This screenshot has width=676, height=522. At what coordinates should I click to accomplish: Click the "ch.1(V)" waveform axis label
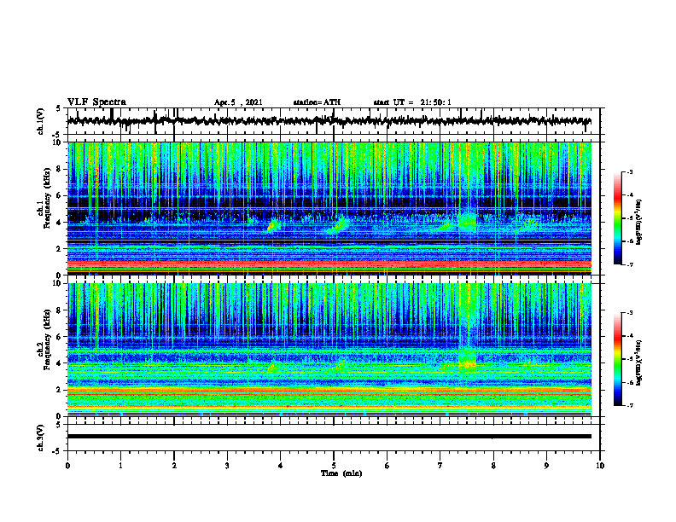point(40,121)
